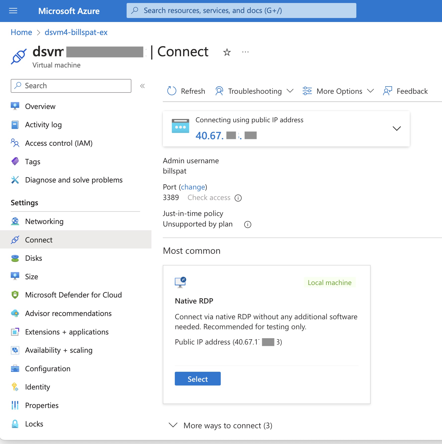Open the Tags page
442x444 pixels.
33,161
